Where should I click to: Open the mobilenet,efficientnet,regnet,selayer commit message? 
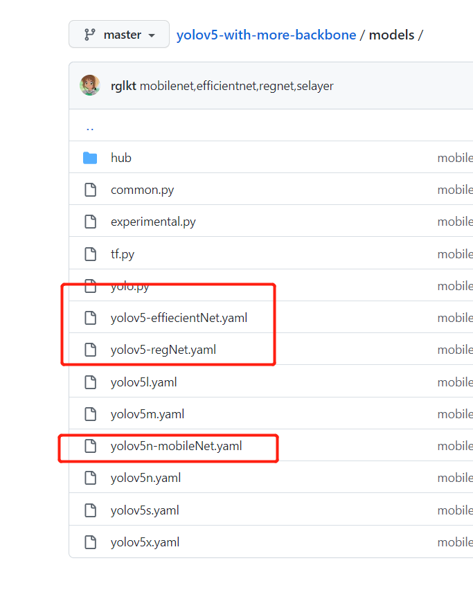point(237,86)
